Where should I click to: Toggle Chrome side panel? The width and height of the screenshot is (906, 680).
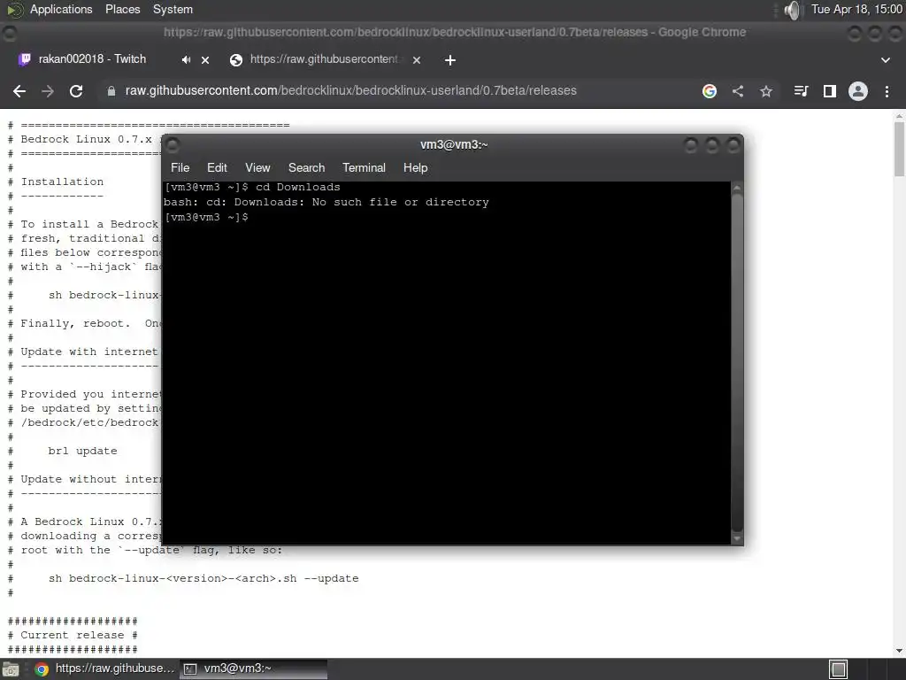(830, 91)
